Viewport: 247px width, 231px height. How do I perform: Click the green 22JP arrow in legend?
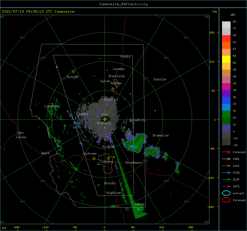(x=226, y=179)
